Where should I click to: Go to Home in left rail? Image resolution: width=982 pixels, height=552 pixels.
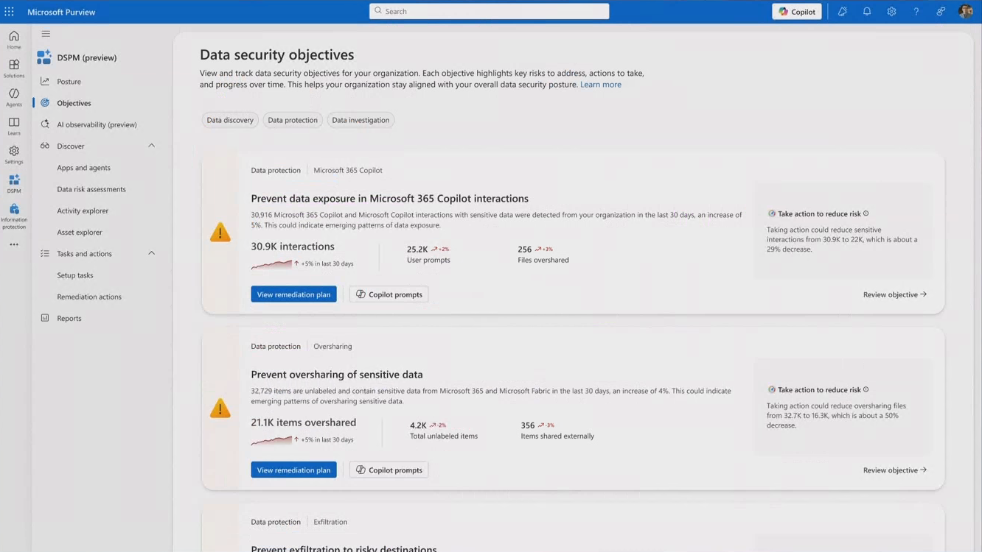tap(14, 40)
